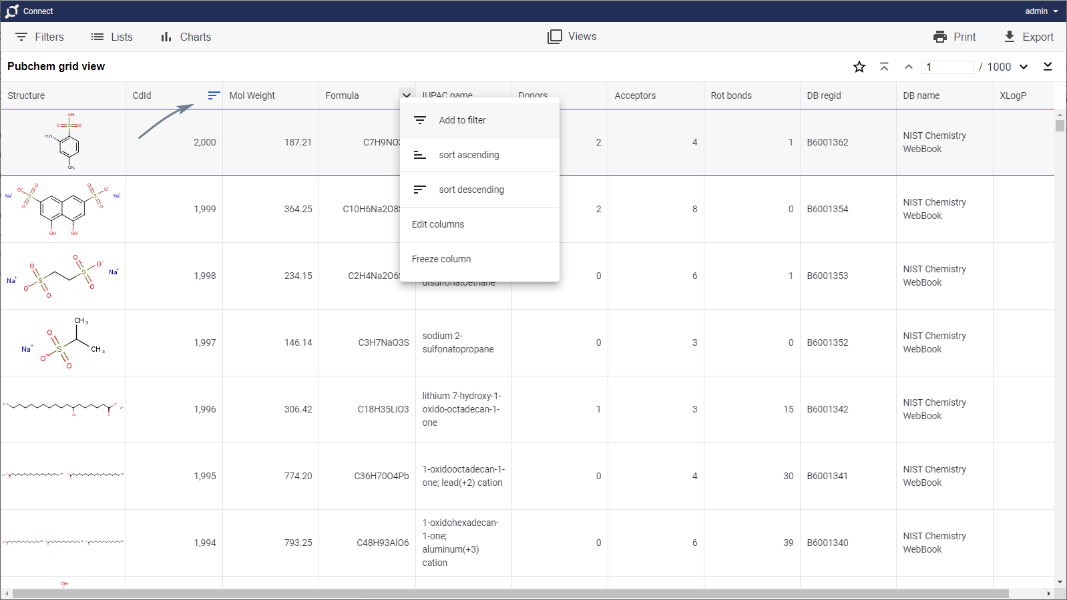Jump to first record arrow icon
Viewport: 1067px width, 600px height.
point(884,67)
